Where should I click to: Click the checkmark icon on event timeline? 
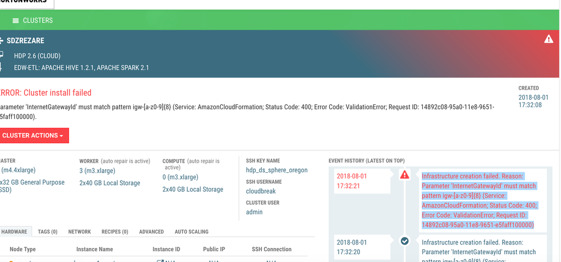point(405,241)
